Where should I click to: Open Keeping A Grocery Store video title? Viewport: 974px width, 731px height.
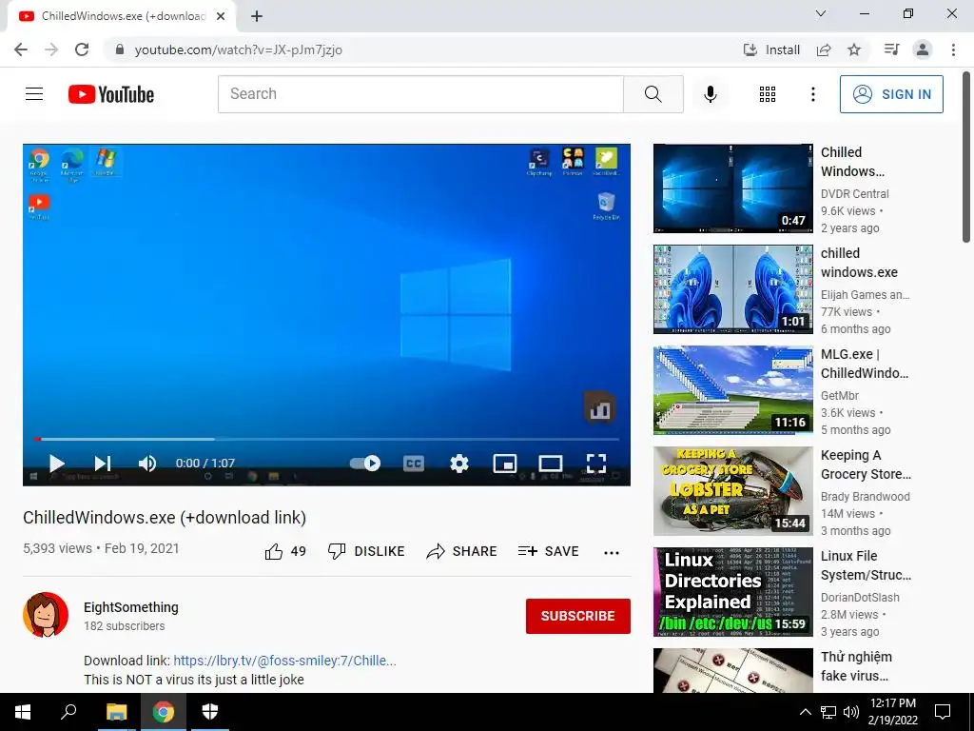click(x=866, y=464)
